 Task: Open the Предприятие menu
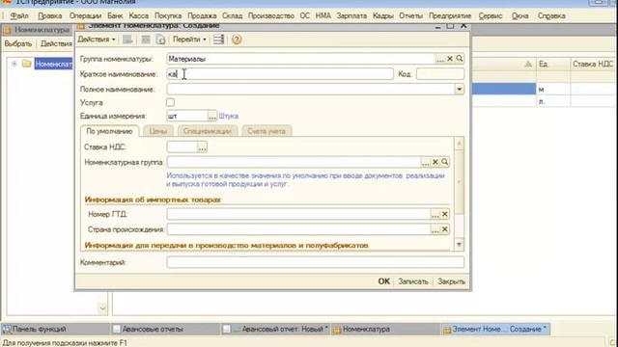(450, 16)
